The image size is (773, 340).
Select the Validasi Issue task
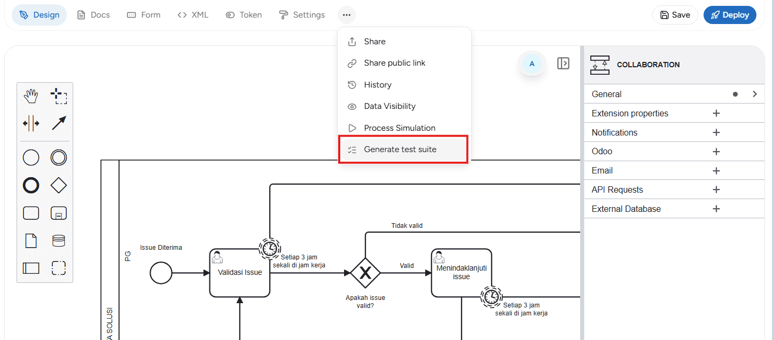pos(240,273)
